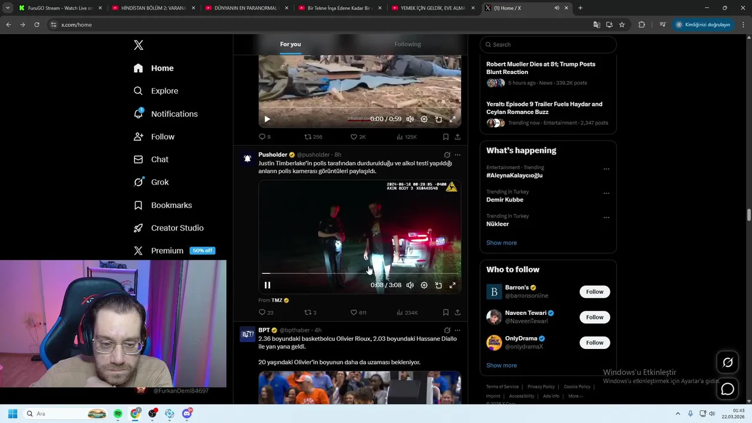This screenshot has height=423, width=752.
Task: Reply to Pusholder post with 23 comments
Action: point(266,313)
